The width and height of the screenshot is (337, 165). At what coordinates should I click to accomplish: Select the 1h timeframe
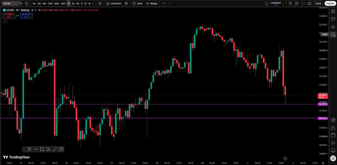(x=69, y=3)
